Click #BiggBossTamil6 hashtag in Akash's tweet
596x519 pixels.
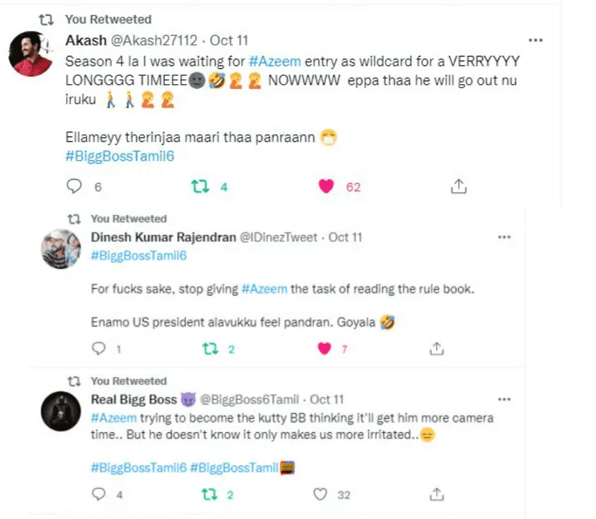point(120,156)
